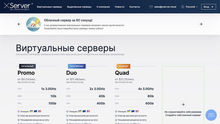This screenshot has height=124, width=220.
Task: Click Duo RAM value 4Gb
Action: pyautogui.click(x=102, y=96)
